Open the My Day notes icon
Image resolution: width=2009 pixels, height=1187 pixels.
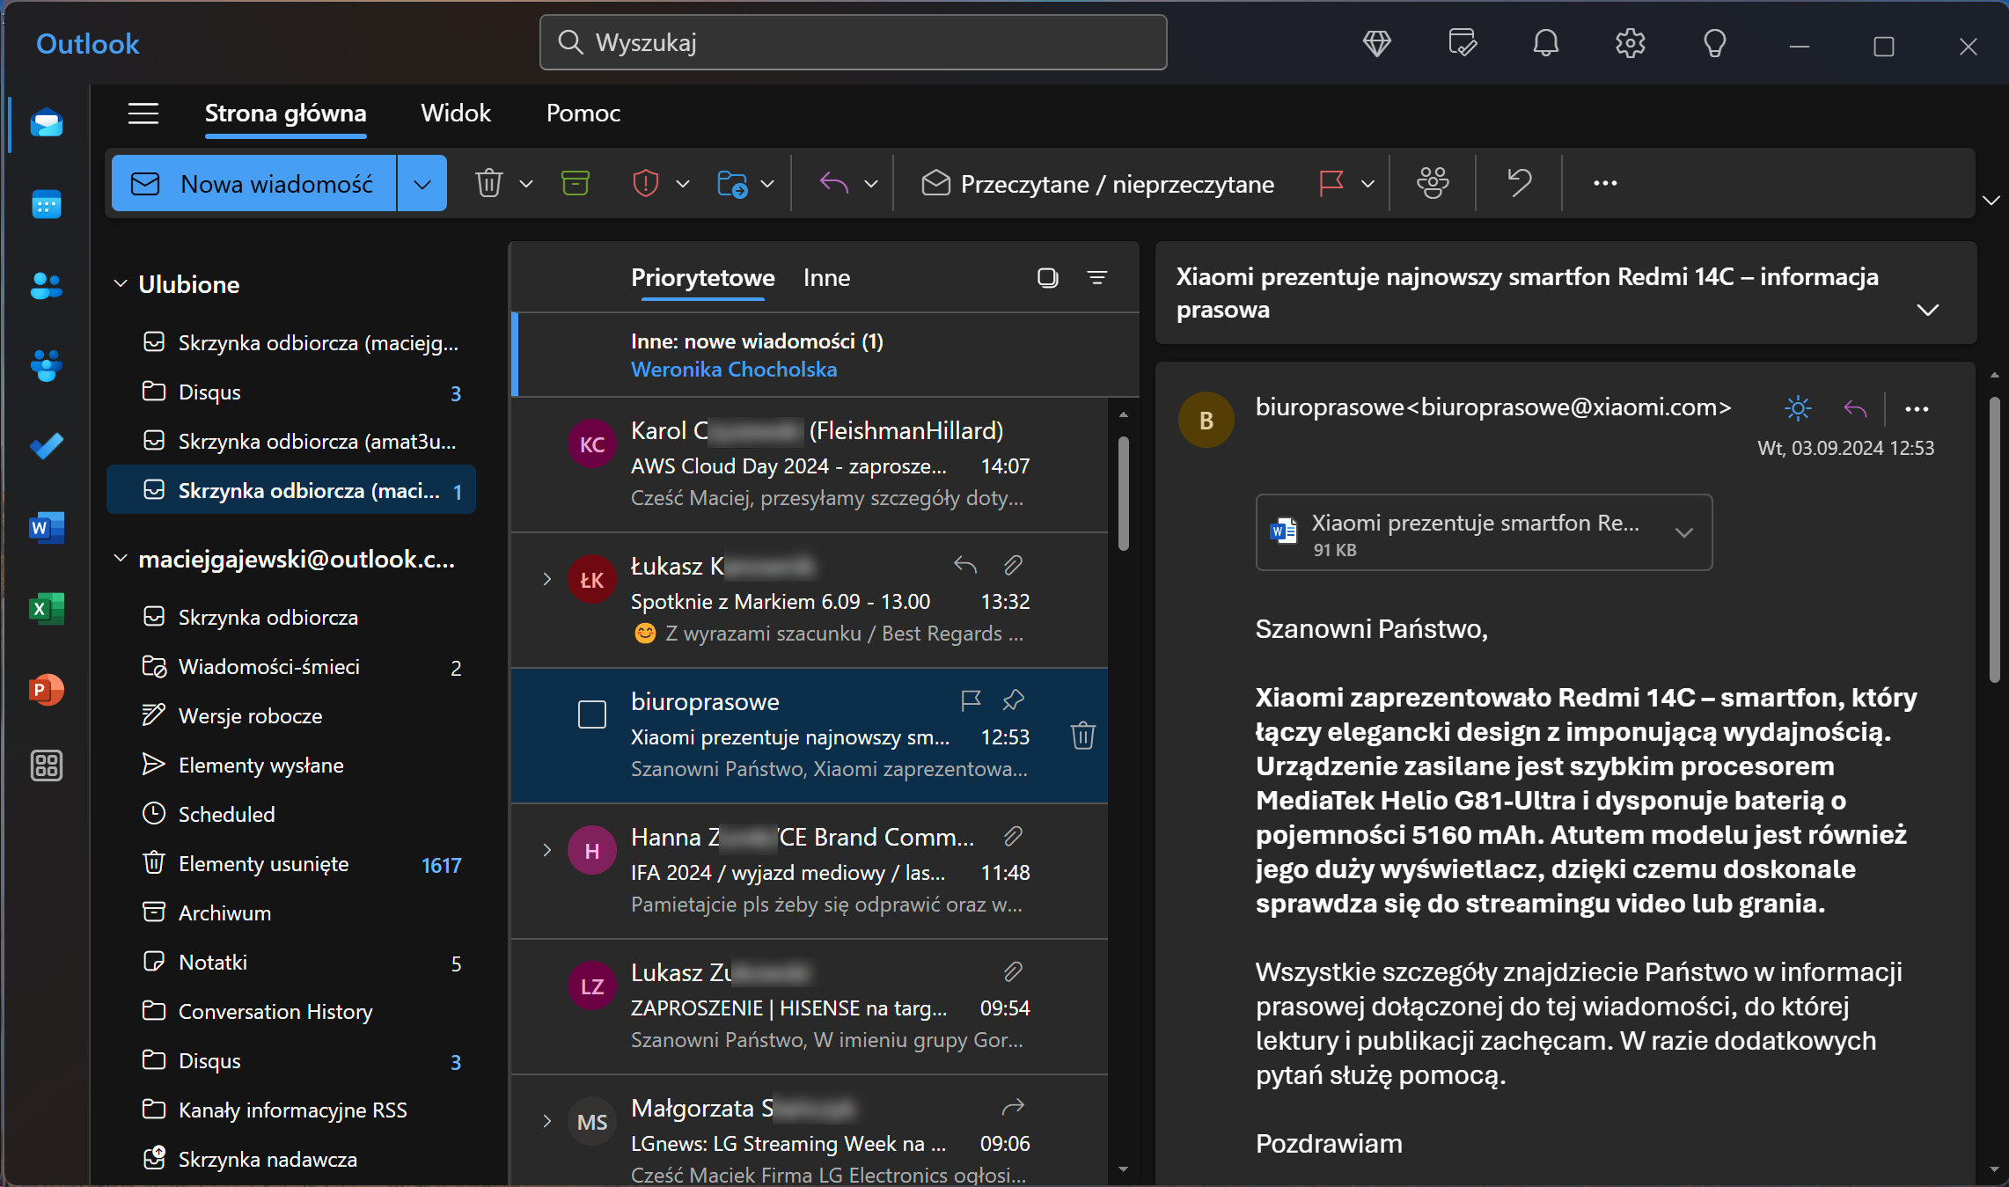pyautogui.click(x=1462, y=44)
